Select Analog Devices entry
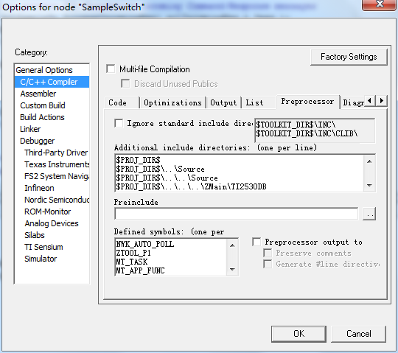 click(x=52, y=223)
